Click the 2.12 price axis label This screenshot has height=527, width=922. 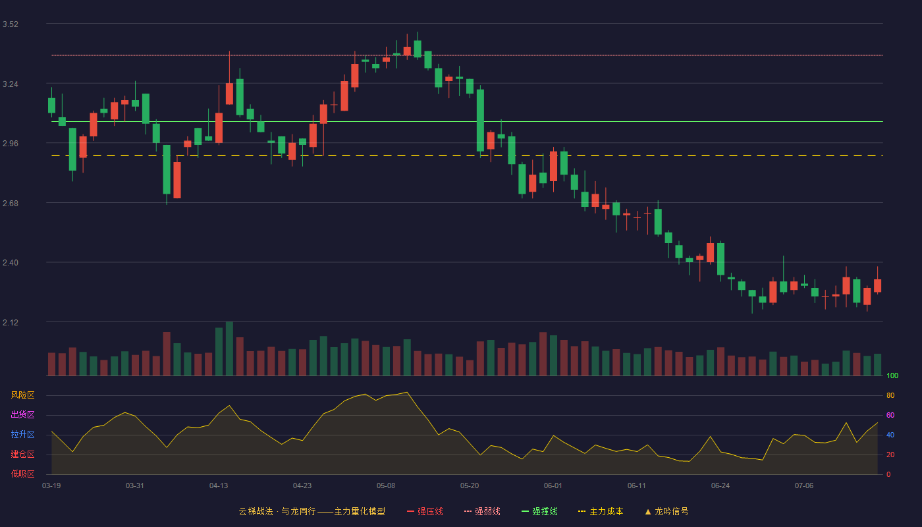pyautogui.click(x=11, y=323)
